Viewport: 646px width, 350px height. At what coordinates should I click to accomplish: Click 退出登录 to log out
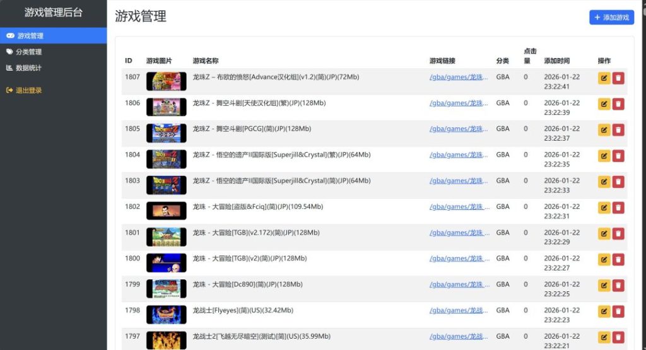tap(53, 90)
